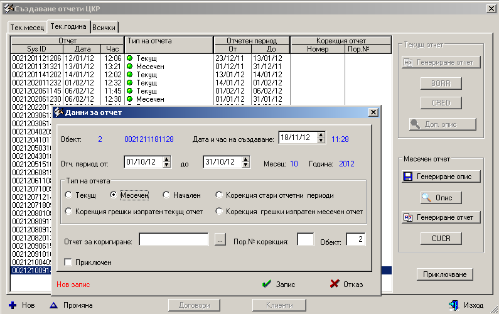Increase period start 01/10/12 with up arrow
499x314 pixels.
[167, 159]
